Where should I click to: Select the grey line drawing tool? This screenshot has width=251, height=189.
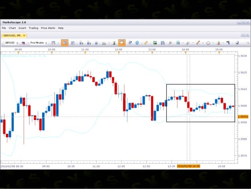click(x=188, y=43)
